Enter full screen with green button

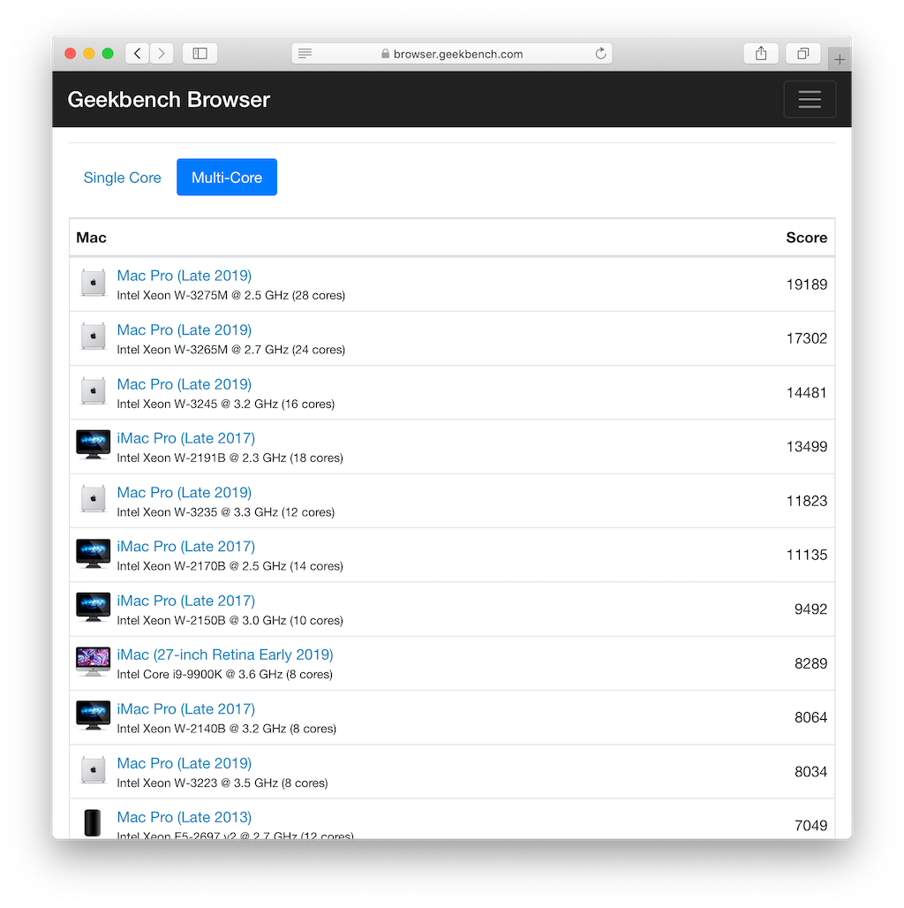pos(108,54)
